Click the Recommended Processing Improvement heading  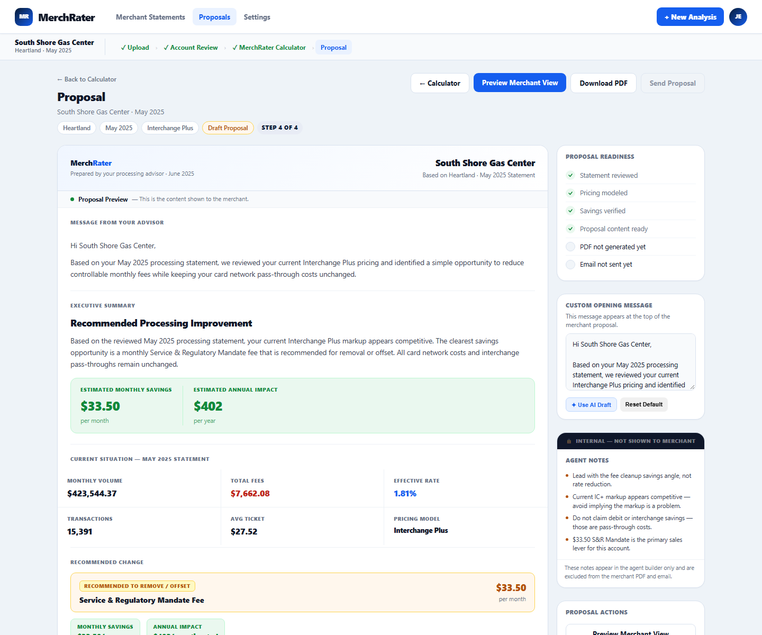(x=161, y=323)
